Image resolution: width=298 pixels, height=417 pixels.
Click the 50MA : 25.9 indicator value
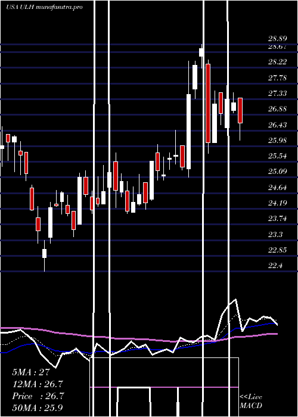[38, 407]
